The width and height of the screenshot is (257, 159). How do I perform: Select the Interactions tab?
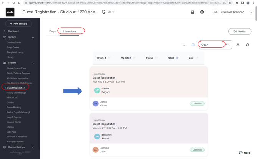click(69, 31)
